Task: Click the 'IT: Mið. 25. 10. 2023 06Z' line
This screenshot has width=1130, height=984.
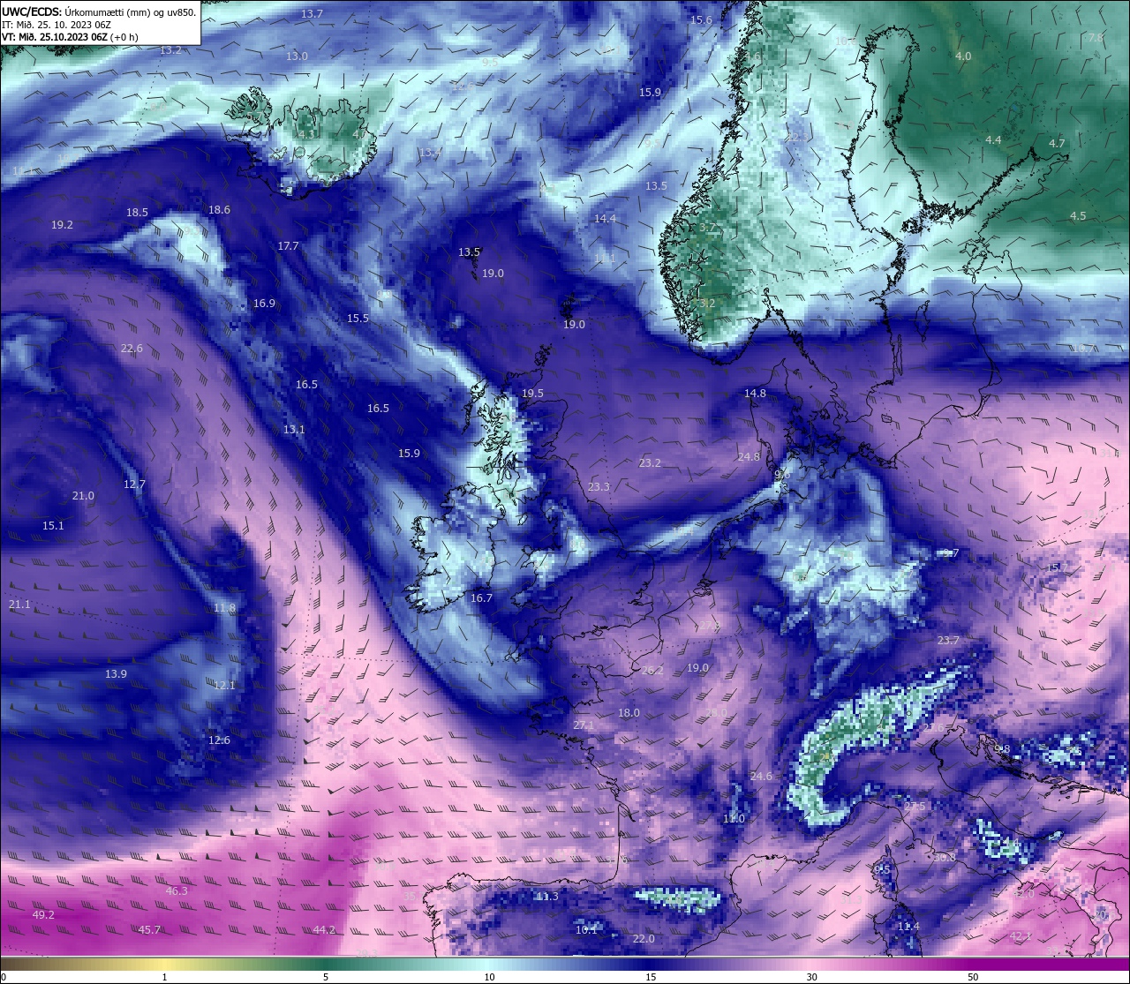Action: click(56, 25)
